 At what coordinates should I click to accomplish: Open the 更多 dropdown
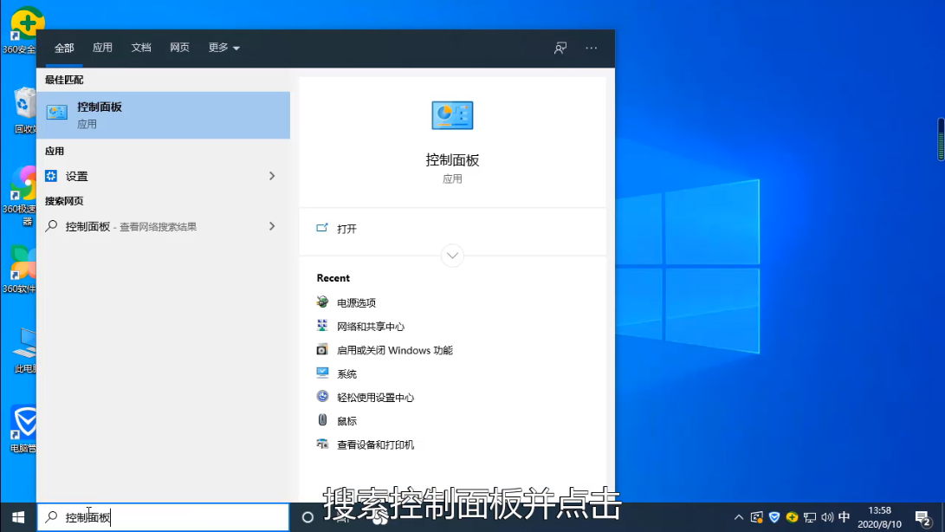pos(223,48)
